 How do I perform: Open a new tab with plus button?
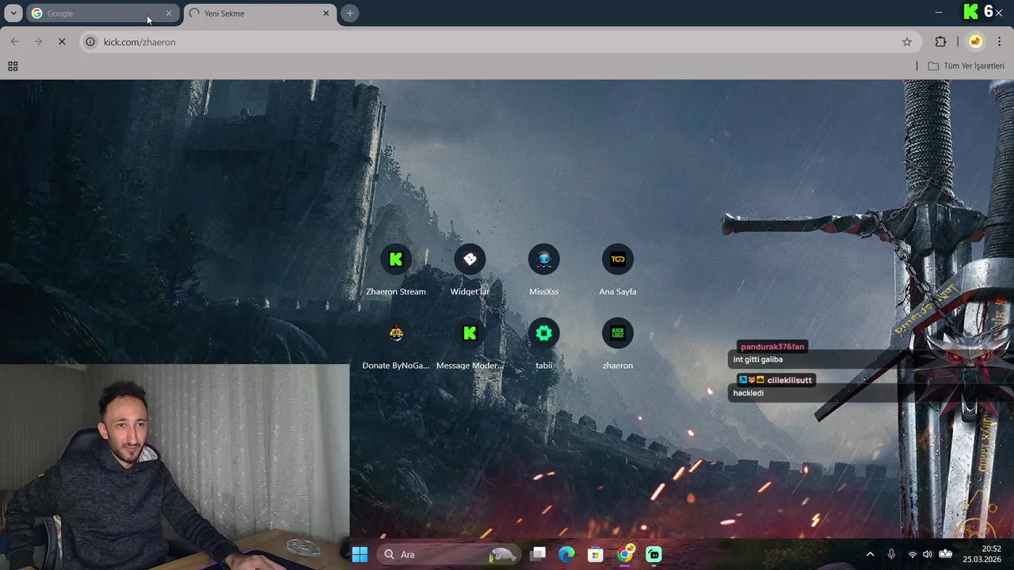click(349, 13)
